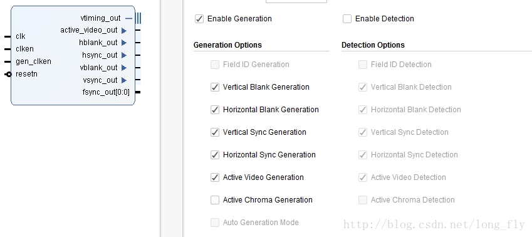Enable Active Chroma Generation

click(215, 200)
